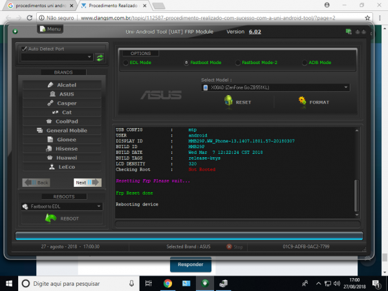Open Chrome from the Windows taskbar
Image resolution: width=388 pixels, height=291 pixels.
[x=167, y=283]
